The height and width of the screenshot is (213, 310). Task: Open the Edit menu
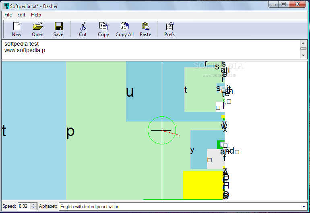(x=21, y=15)
